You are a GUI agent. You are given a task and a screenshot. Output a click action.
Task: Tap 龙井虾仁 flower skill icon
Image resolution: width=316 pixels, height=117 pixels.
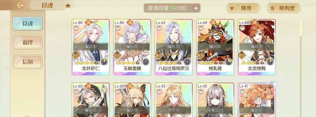pos(104,62)
